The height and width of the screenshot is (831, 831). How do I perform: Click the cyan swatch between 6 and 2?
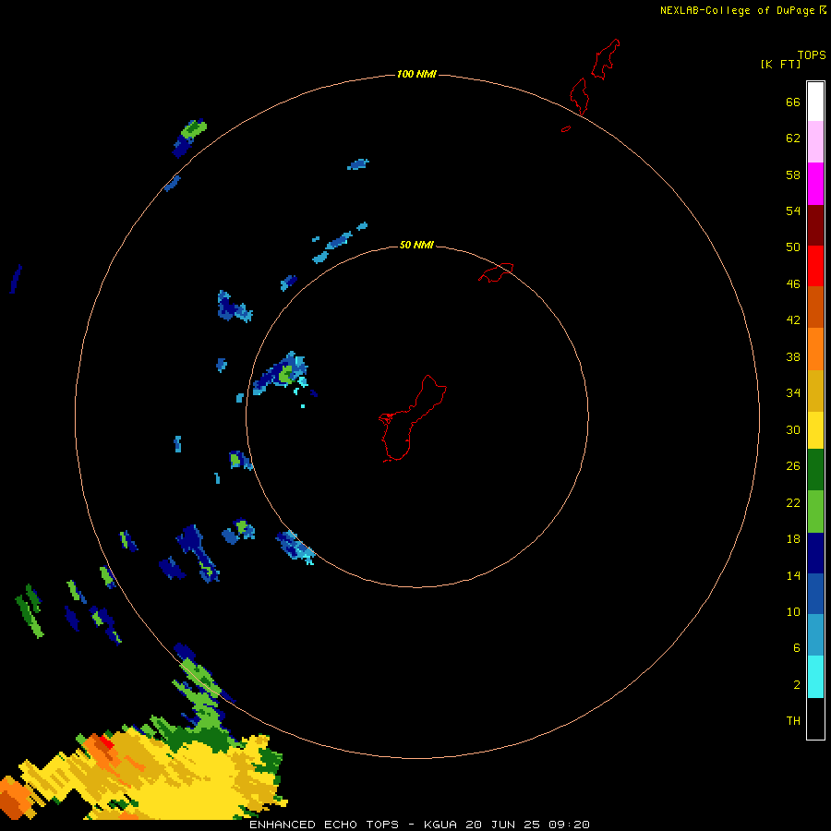[x=815, y=677]
